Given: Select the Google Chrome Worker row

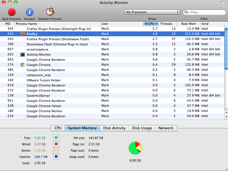Looking at the screenshot, I should point(112,111).
